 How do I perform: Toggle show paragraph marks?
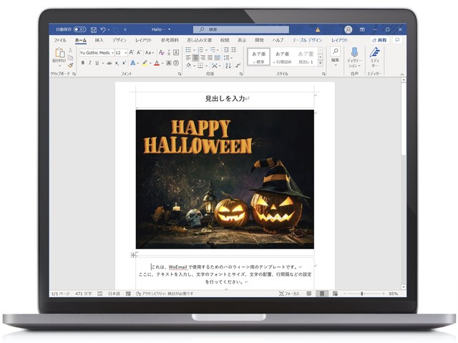pyautogui.click(x=238, y=65)
